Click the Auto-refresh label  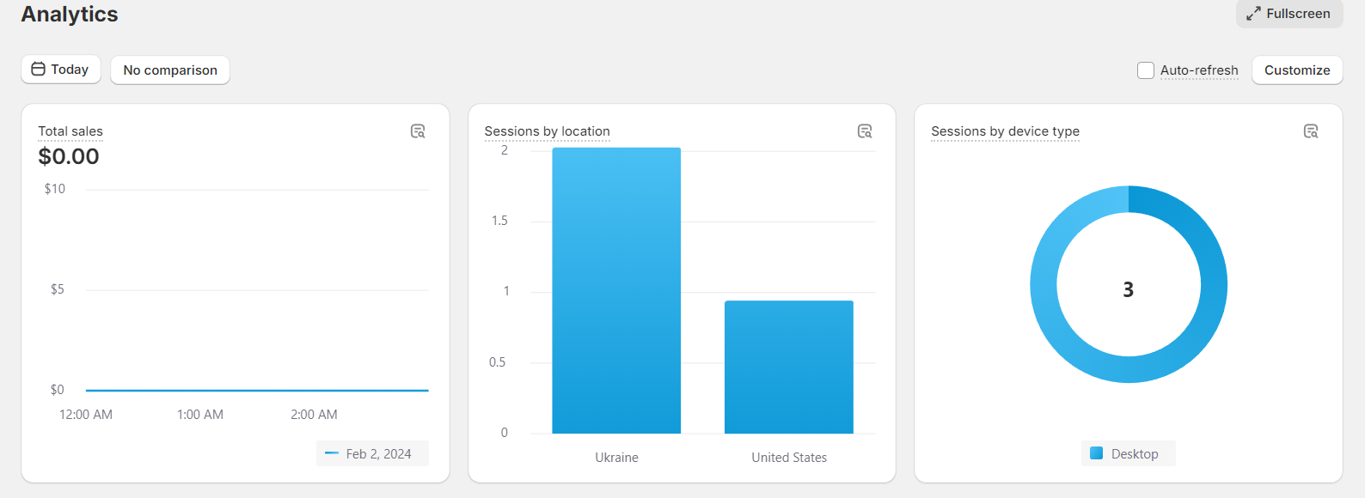point(1199,70)
